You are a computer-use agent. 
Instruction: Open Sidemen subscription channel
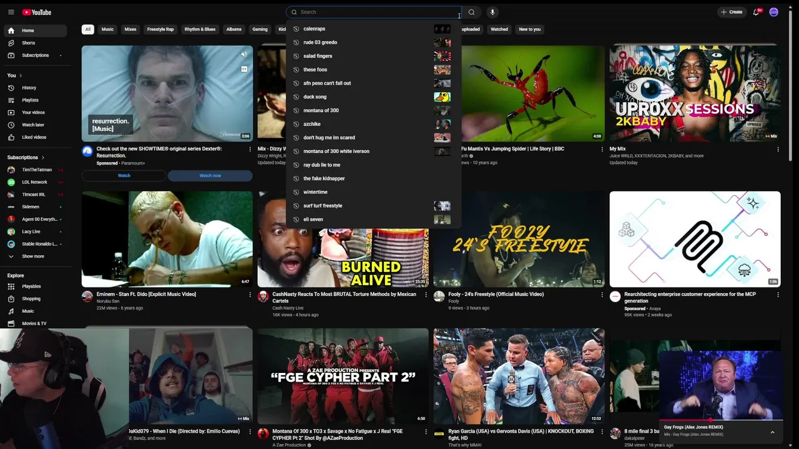(x=35, y=206)
